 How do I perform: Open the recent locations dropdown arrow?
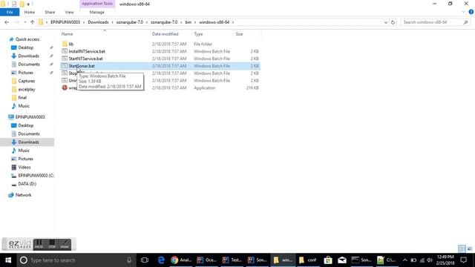24,22
